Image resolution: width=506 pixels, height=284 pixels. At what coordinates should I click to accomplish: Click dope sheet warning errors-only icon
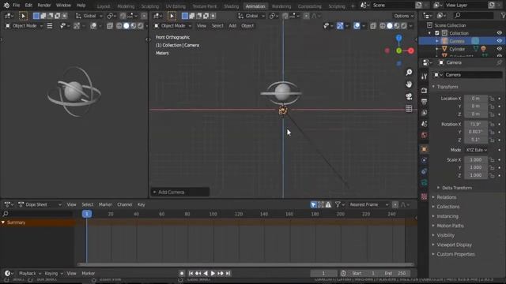click(328, 204)
